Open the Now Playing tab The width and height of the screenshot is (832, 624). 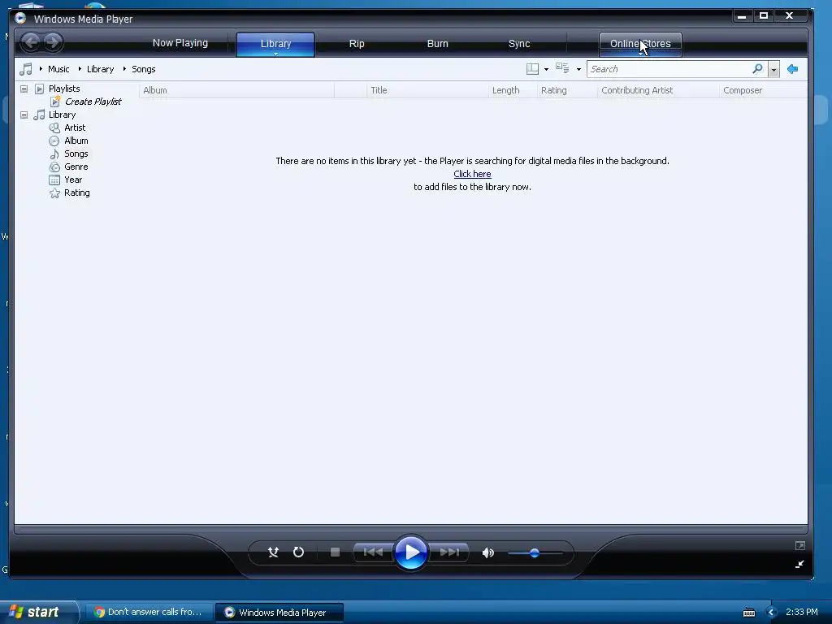click(180, 43)
